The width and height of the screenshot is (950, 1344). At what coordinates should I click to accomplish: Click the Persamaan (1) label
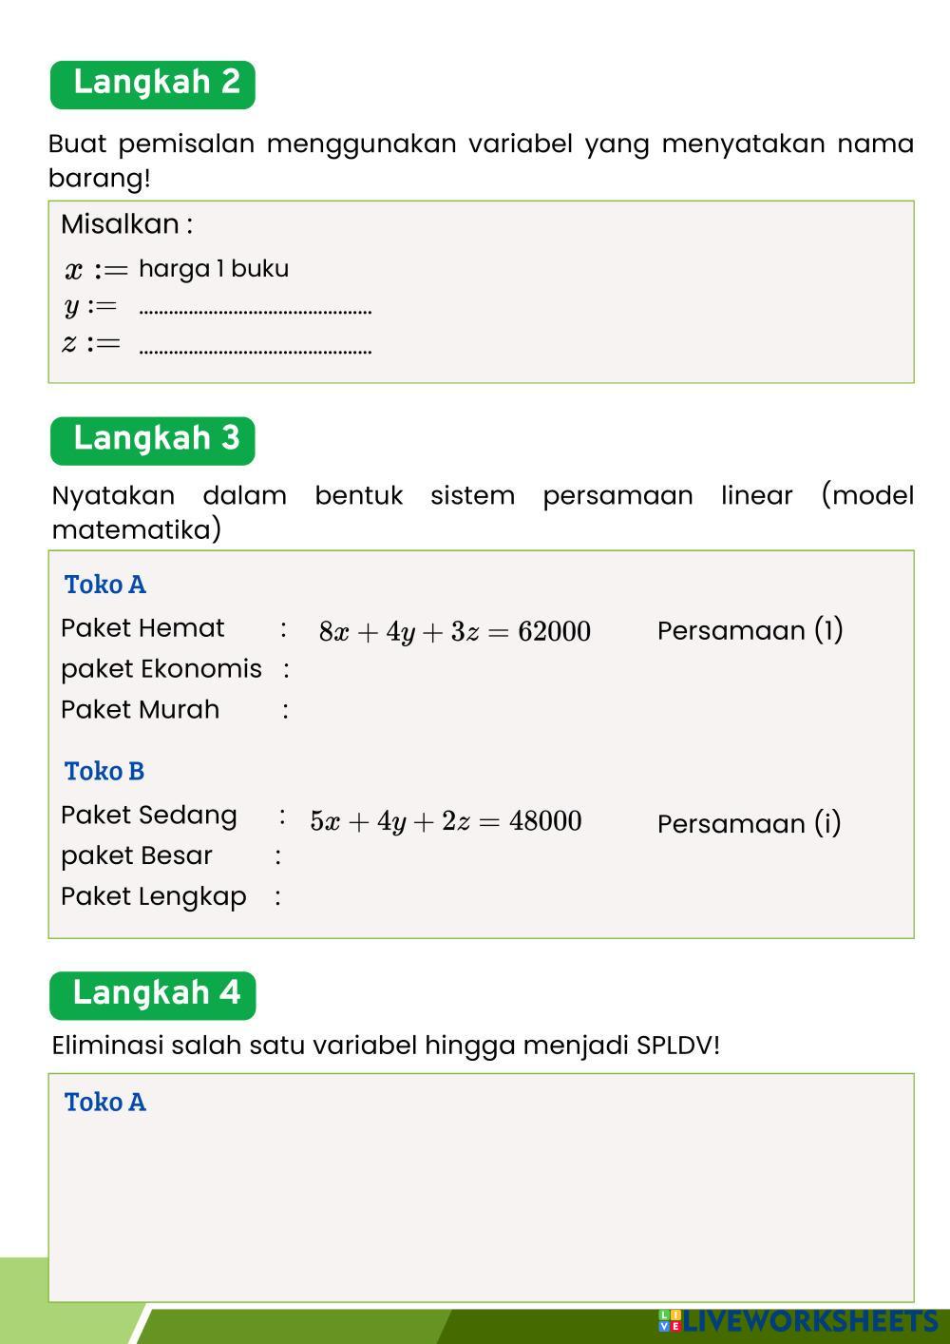750,631
